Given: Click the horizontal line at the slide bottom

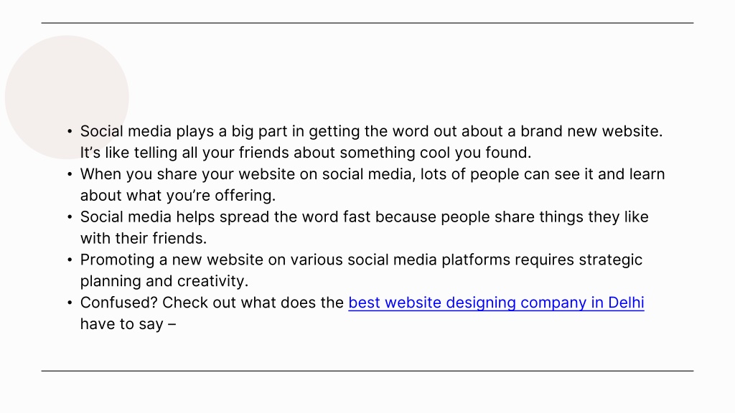Looking at the screenshot, I should tap(367, 371).
